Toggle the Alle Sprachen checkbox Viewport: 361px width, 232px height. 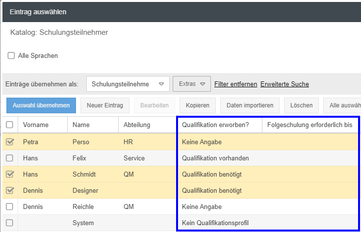point(11,56)
